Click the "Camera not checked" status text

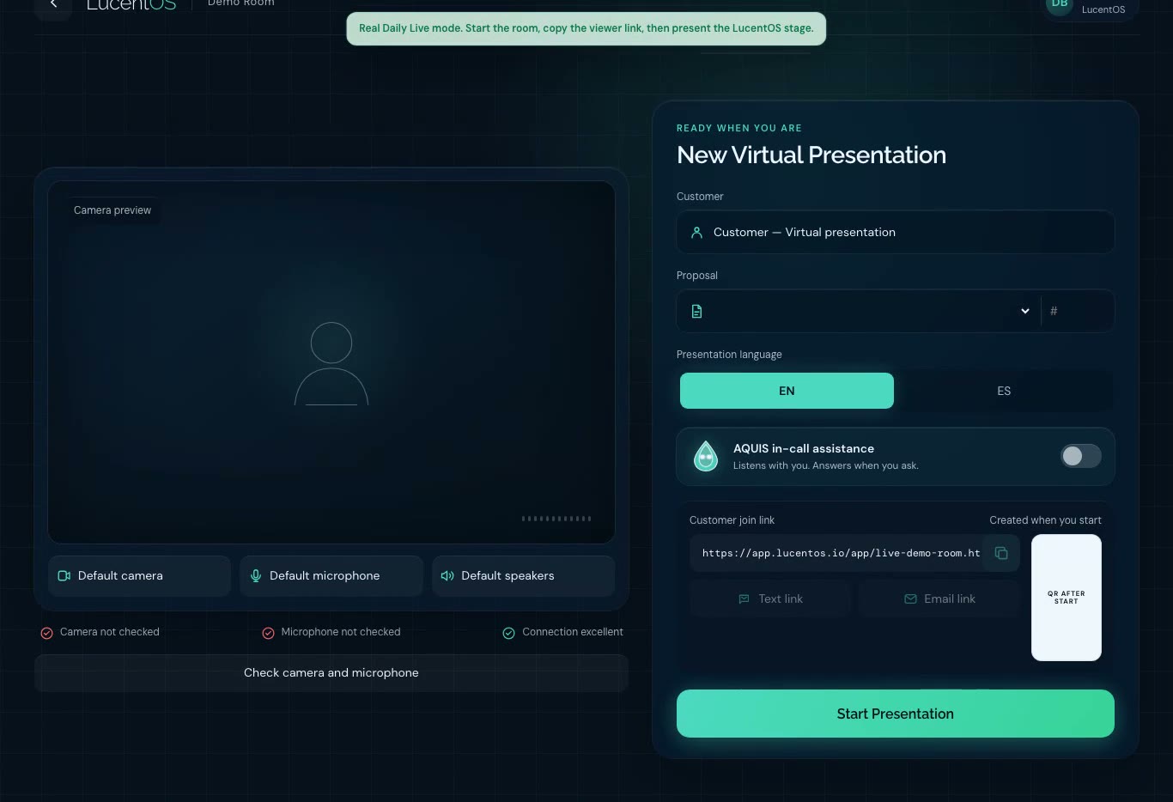click(110, 632)
